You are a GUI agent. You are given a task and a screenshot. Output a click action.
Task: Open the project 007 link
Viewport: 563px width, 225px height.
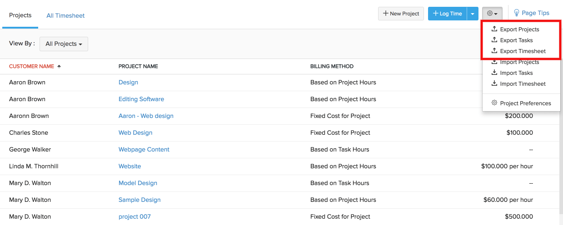[134, 216]
